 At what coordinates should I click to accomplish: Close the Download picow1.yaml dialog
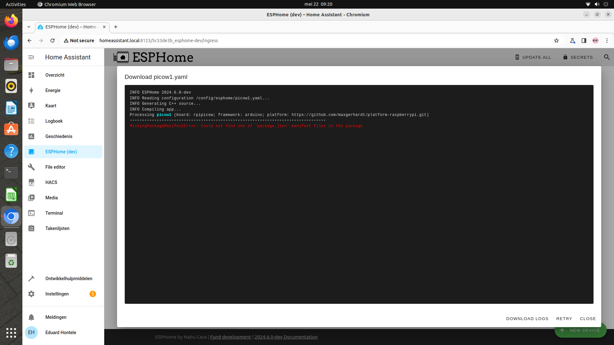pyautogui.click(x=588, y=319)
